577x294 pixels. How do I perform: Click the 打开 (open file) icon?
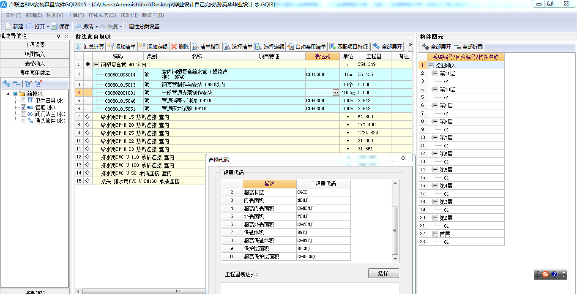click(x=29, y=26)
